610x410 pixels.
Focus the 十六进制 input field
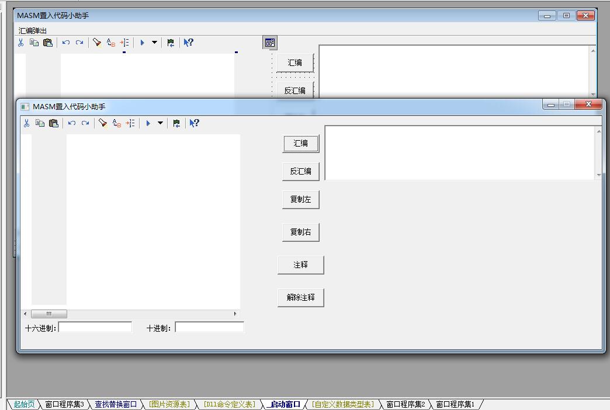(95, 327)
